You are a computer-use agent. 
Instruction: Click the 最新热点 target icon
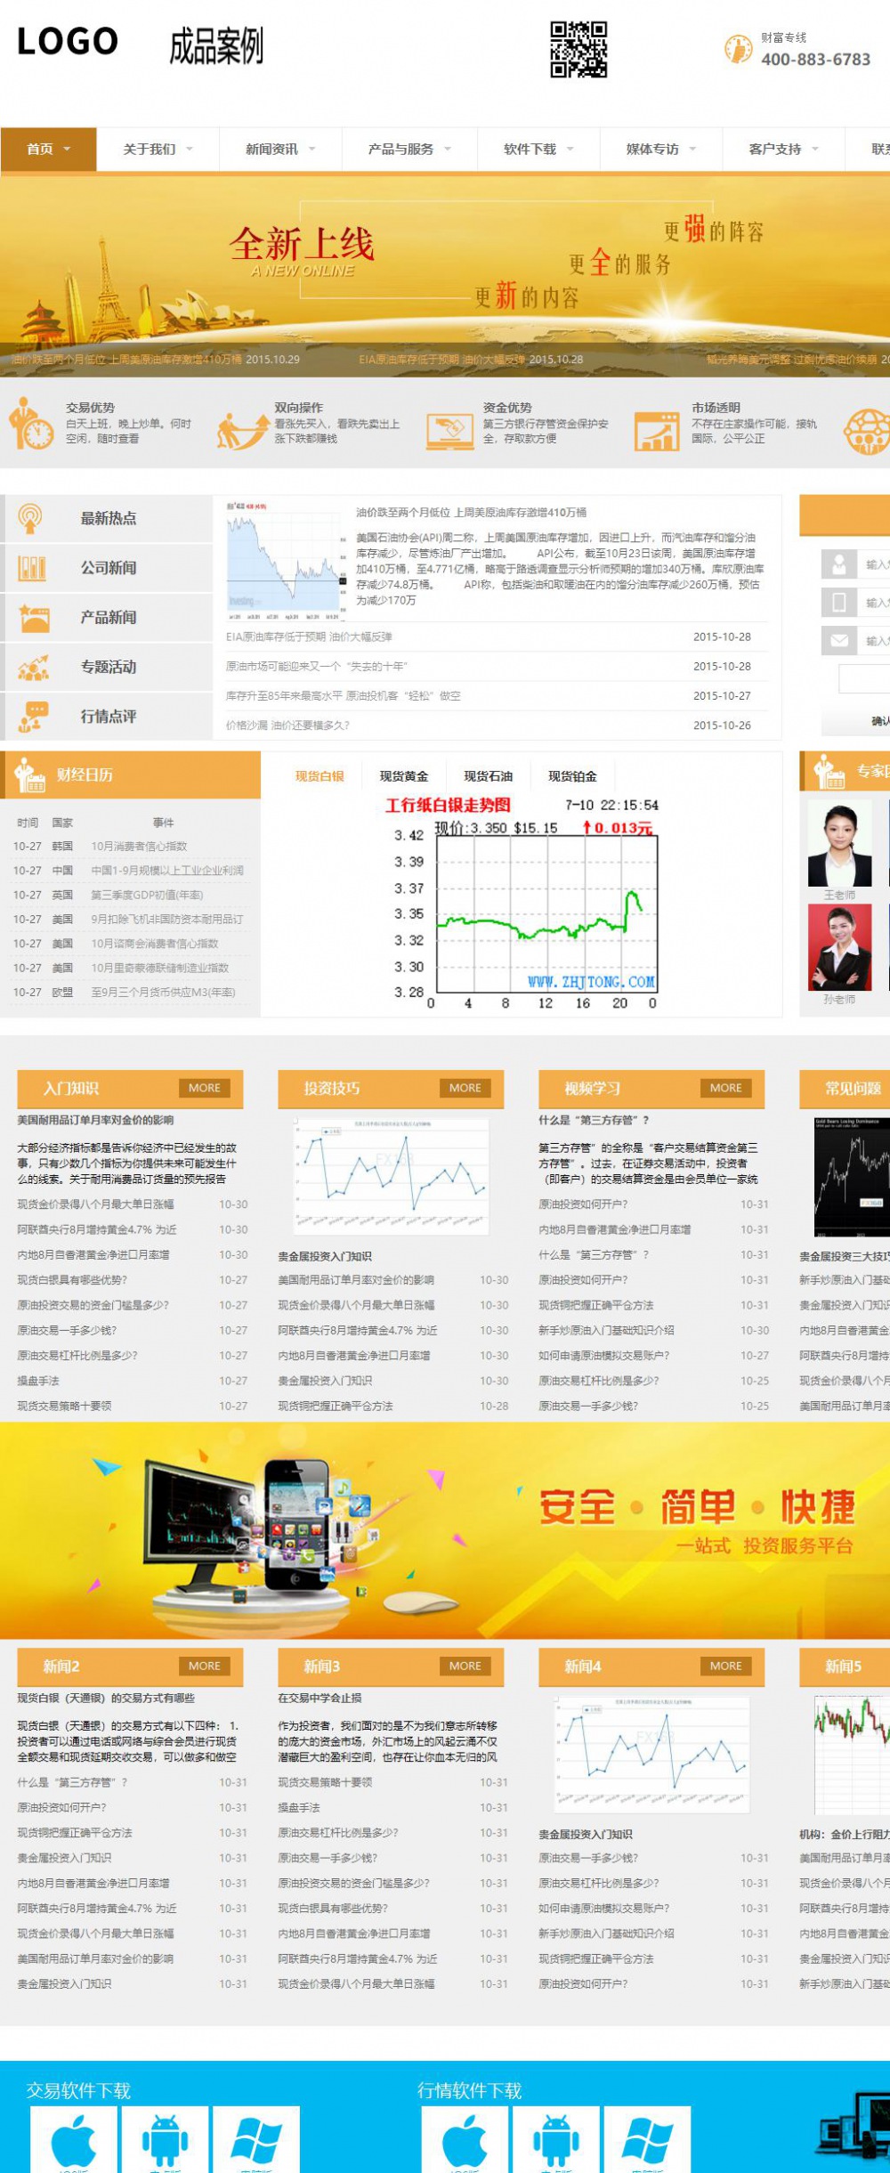coord(30,518)
